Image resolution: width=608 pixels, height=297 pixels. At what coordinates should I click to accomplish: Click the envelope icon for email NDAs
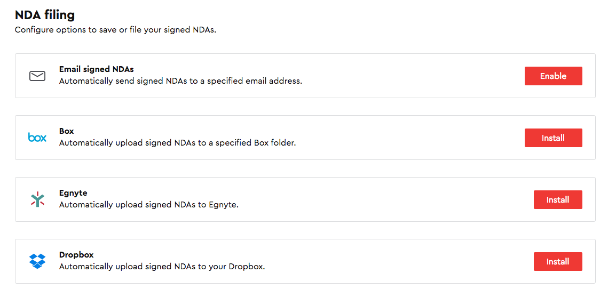(37, 76)
